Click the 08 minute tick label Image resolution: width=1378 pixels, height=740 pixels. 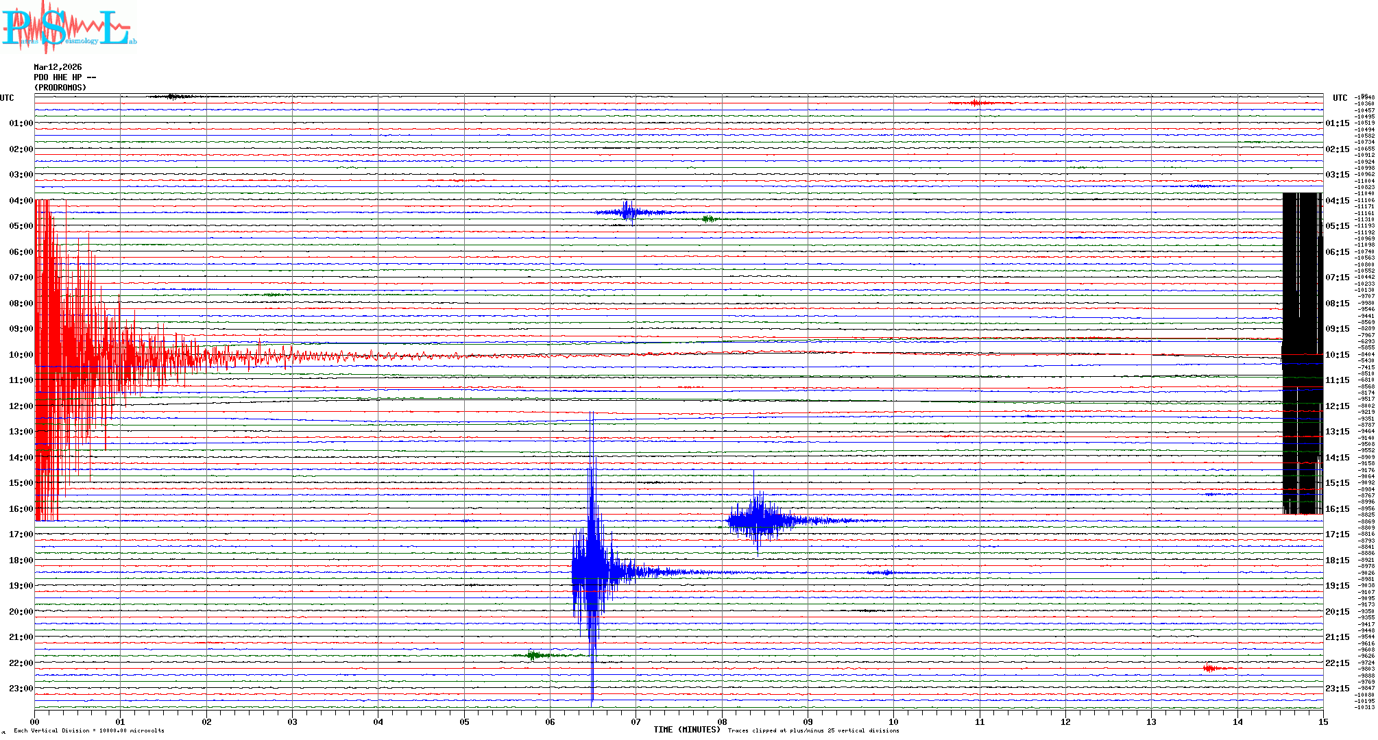(x=722, y=721)
